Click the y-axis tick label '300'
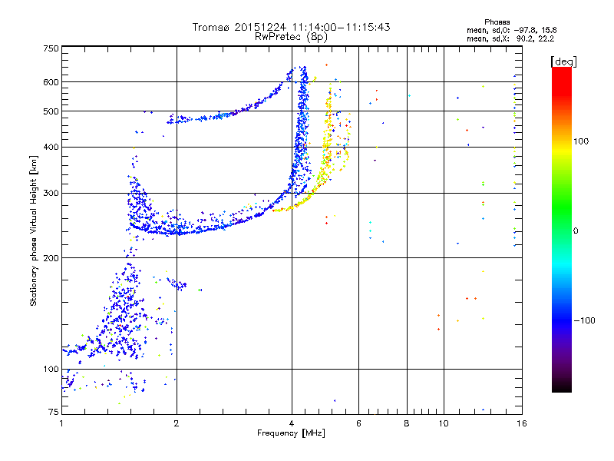 [x=51, y=194]
